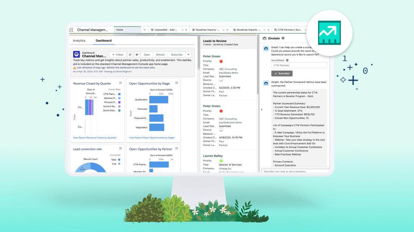The height and width of the screenshot is (232, 414).
Task: Switch to the Analytics tab
Action: click(80, 41)
